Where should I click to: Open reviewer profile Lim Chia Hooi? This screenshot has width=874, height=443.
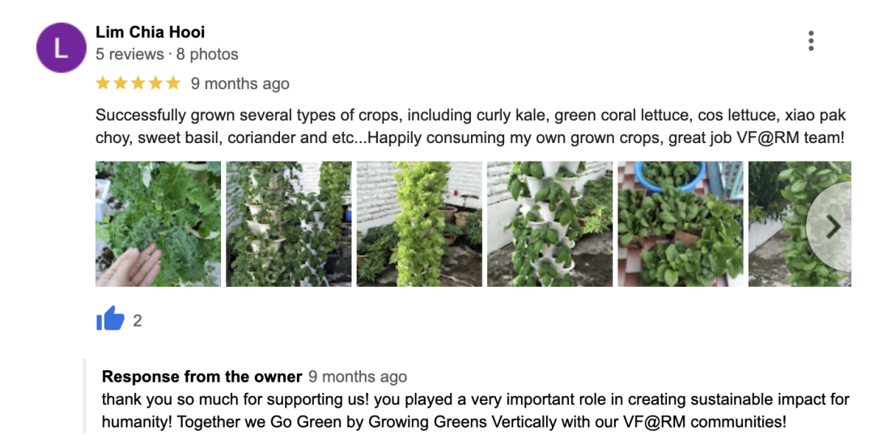tap(150, 32)
